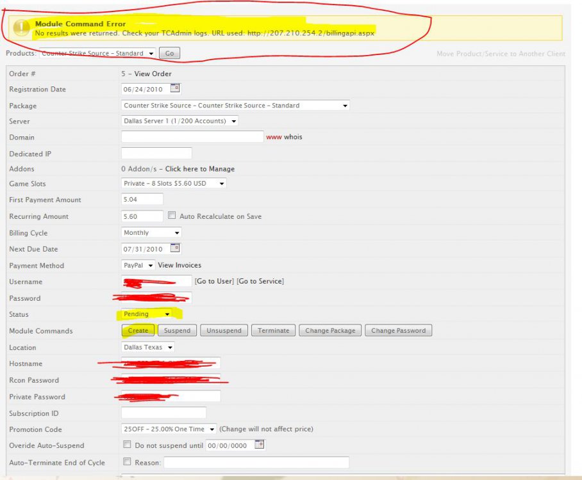582x480 pixels.
Task: Check the Auto-Terminate End of Cycle box
Action: pos(127,462)
